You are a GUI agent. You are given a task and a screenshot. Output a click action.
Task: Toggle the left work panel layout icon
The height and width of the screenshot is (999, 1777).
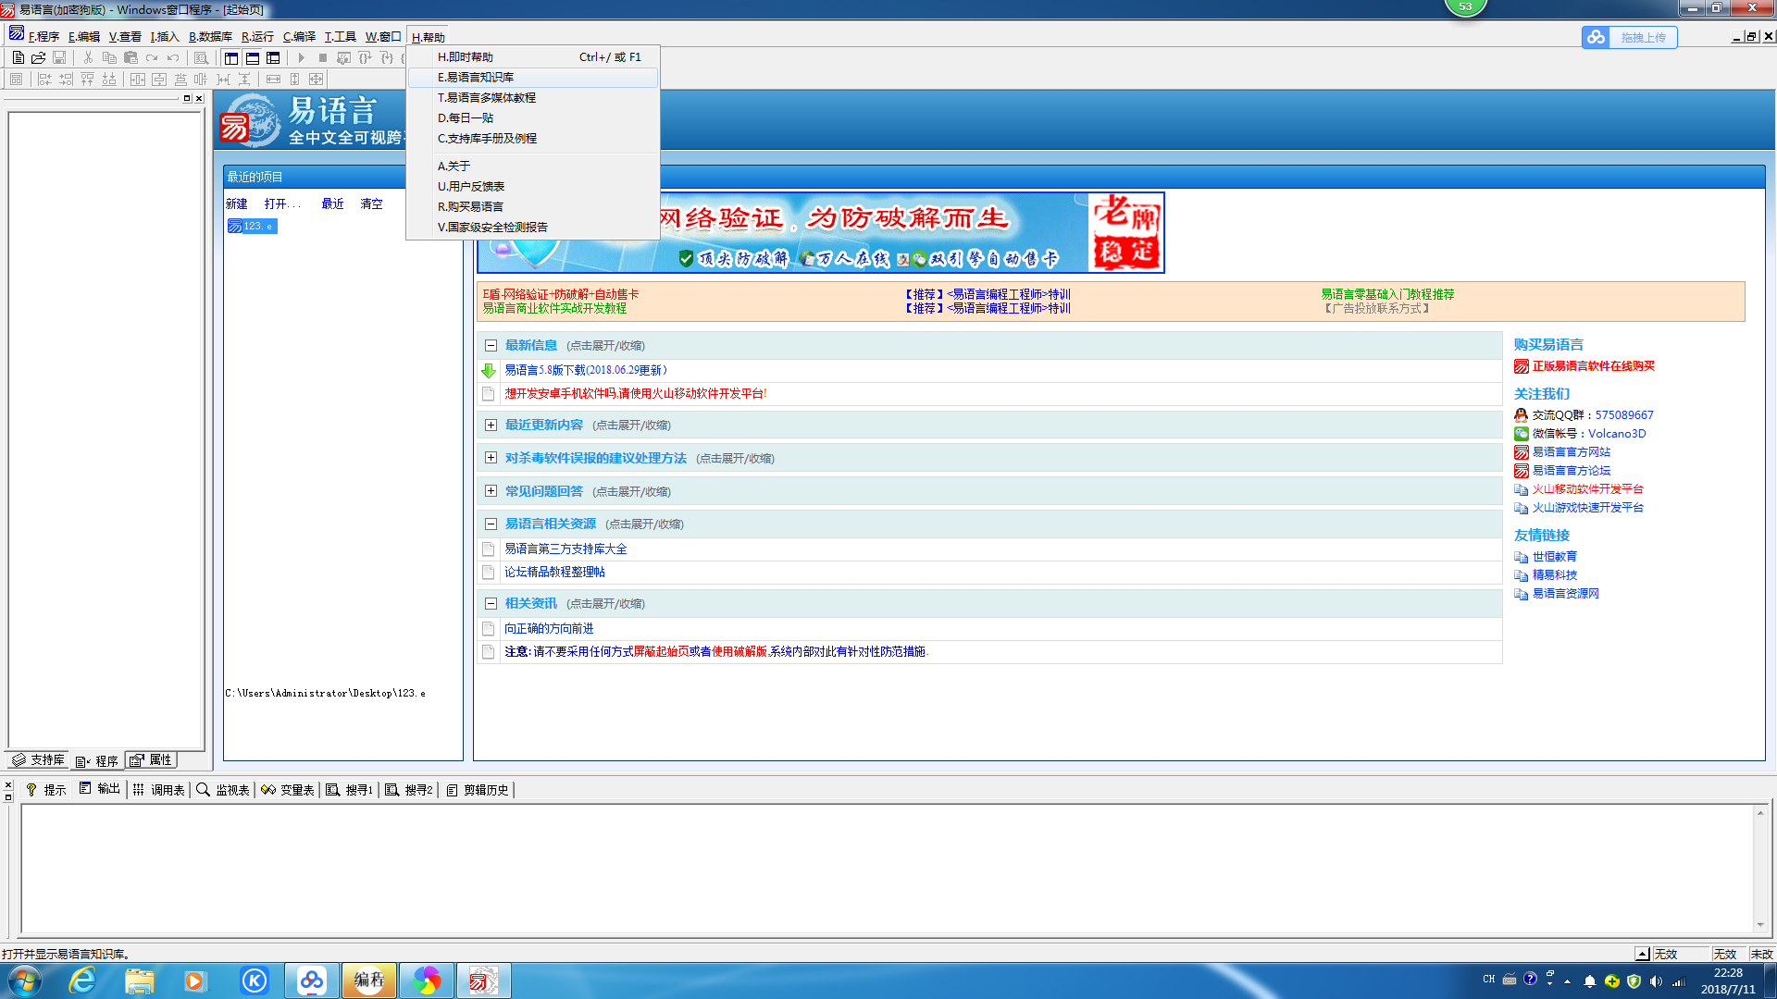coord(231,57)
